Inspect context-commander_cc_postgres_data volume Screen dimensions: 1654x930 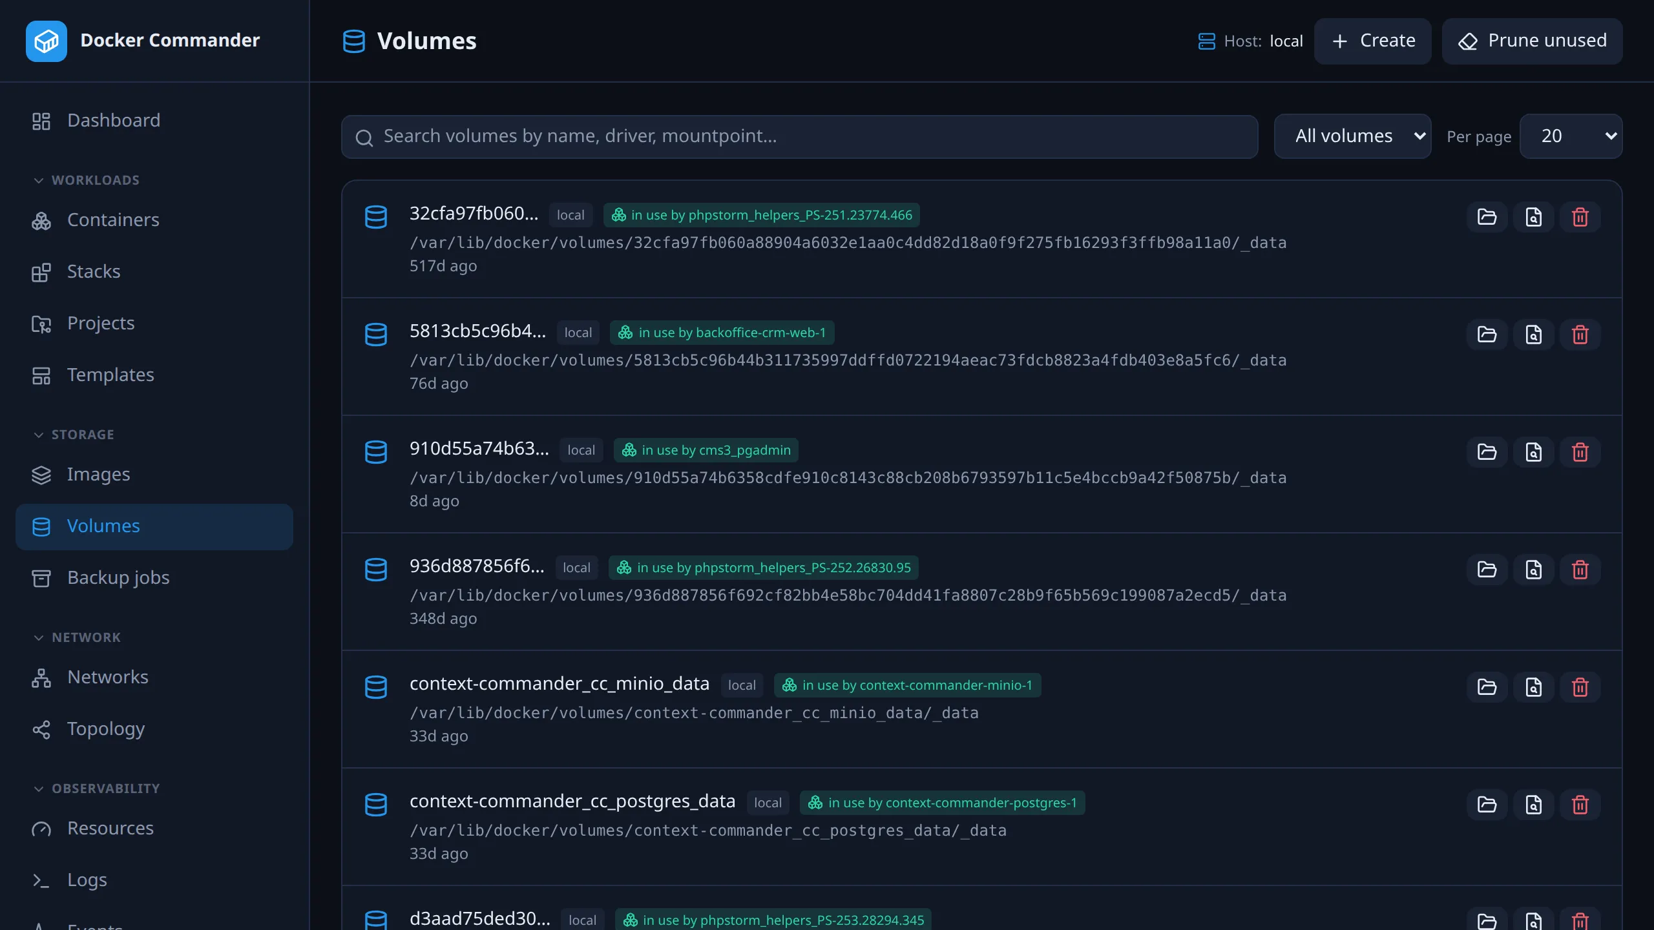(x=1533, y=805)
